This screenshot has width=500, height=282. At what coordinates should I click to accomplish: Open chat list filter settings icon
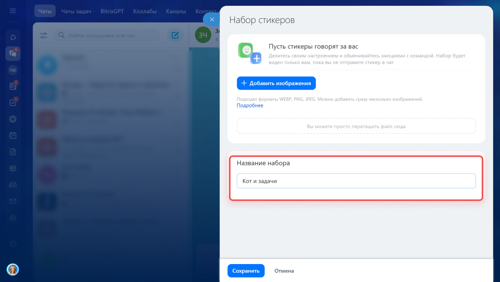click(x=44, y=35)
